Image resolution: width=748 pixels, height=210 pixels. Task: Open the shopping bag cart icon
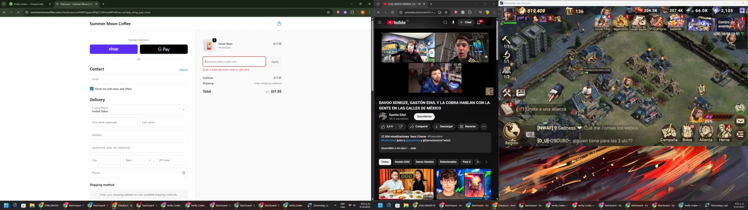279,23
